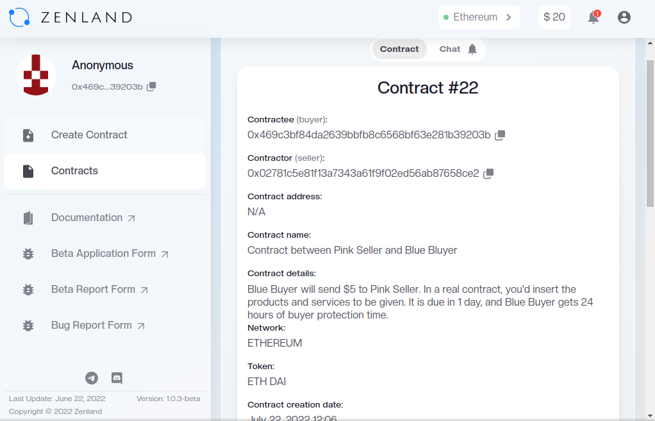Click the $ 20 balance button
Image resolution: width=655 pixels, height=421 pixels.
pyautogui.click(x=554, y=17)
